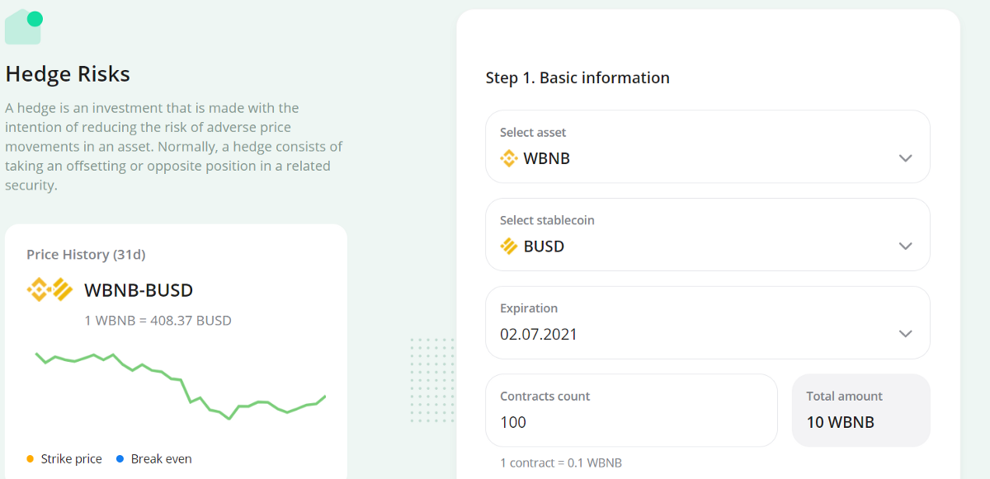
Task: Click the WBNB-BUSD pair title
Action: click(x=139, y=290)
